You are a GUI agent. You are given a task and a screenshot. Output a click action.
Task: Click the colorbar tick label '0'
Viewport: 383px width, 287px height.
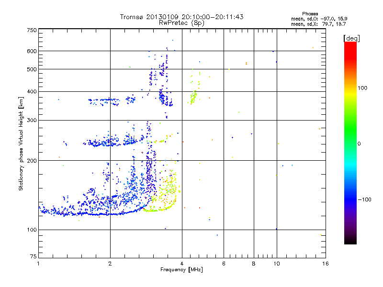pos(359,144)
